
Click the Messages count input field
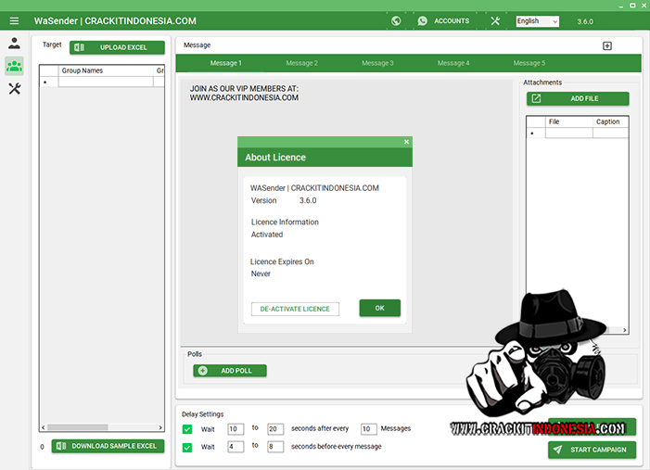click(x=367, y=429)
